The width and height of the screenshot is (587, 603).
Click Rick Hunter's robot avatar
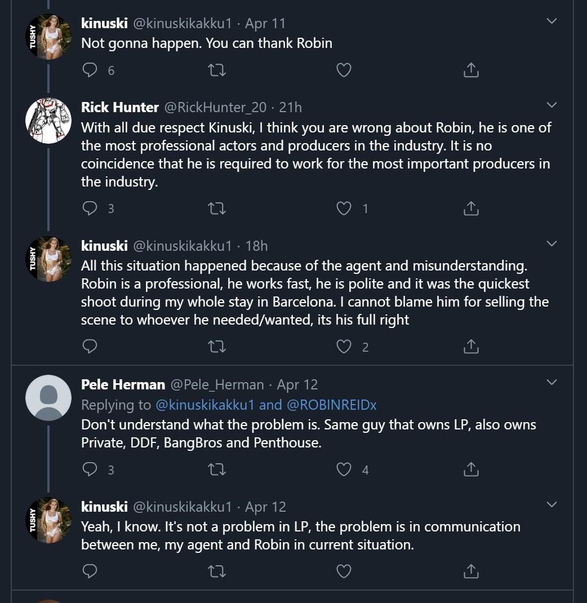click(x=48, y=120)
